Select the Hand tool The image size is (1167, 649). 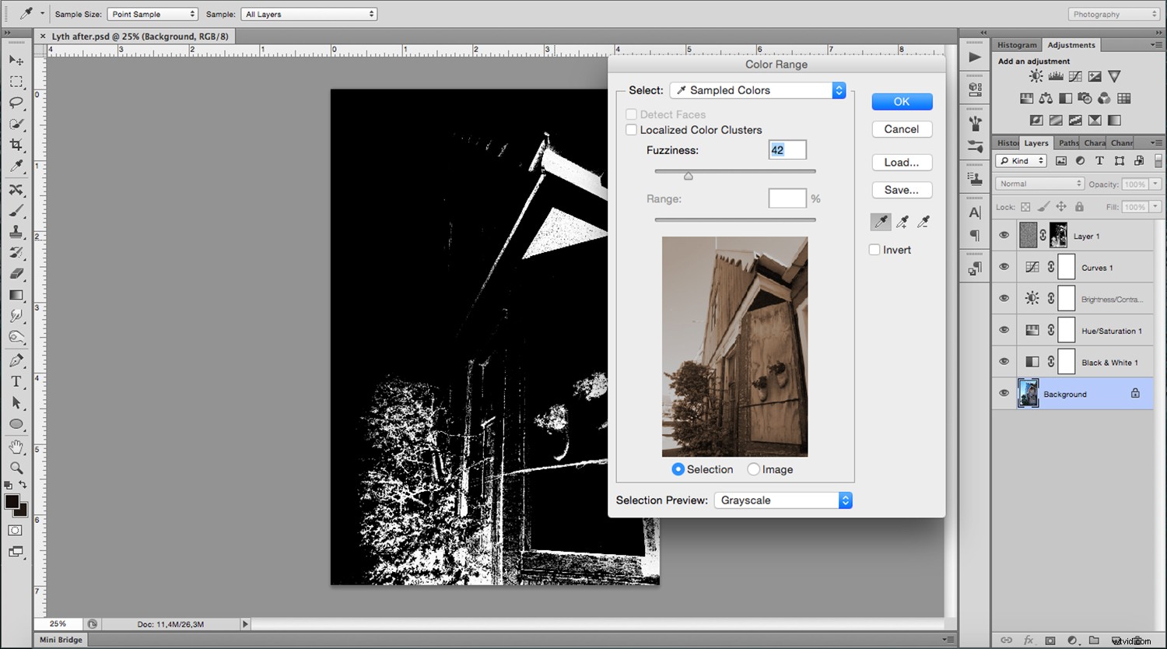tap(16, 447)
